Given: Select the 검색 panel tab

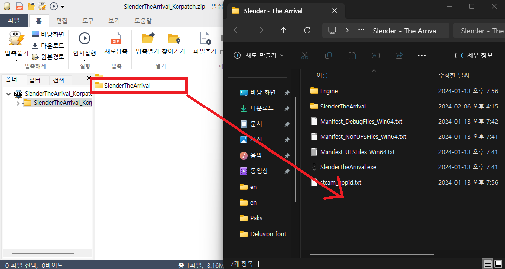Looking at the screenshot, I should click(59, 81).
